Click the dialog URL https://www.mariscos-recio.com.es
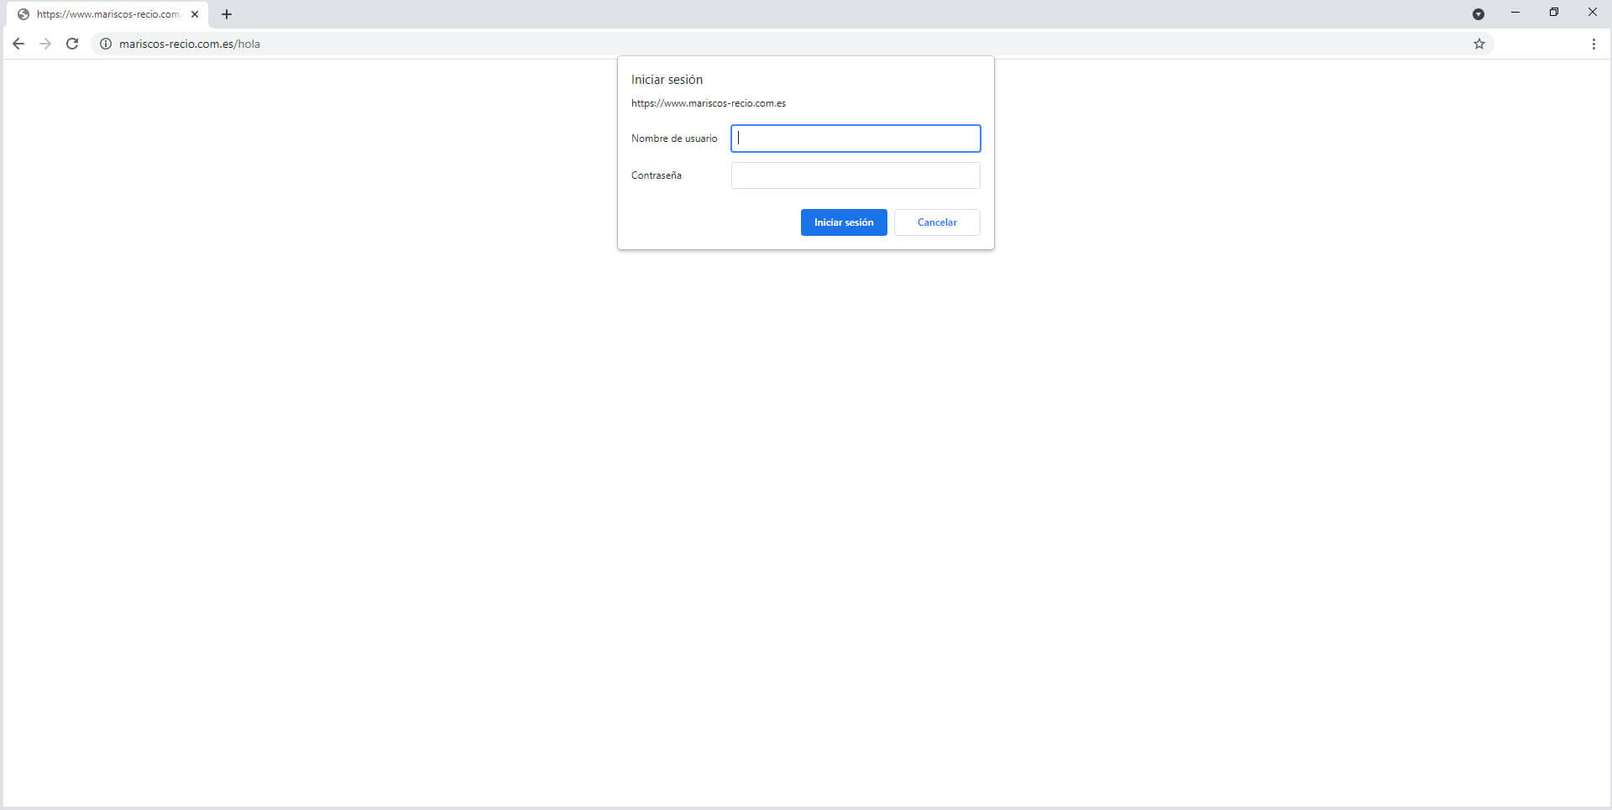Image resolution: width=1612 pixels, height=810 pixels. [709, 103]
